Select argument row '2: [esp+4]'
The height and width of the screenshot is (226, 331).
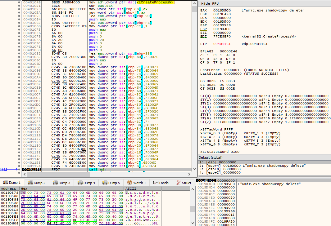(x=264, y=166)
